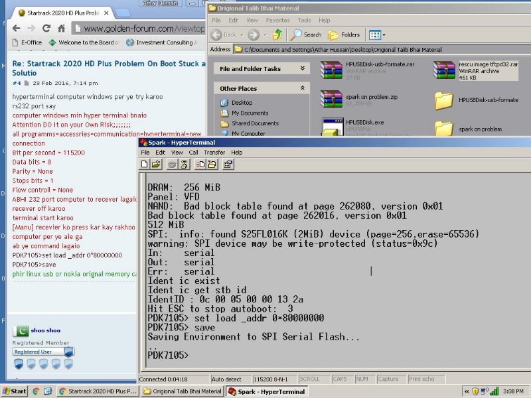Open the Welcome to the Board bookmark
The width and height of the screenshot is (531, 398).
tap(84, 42)
